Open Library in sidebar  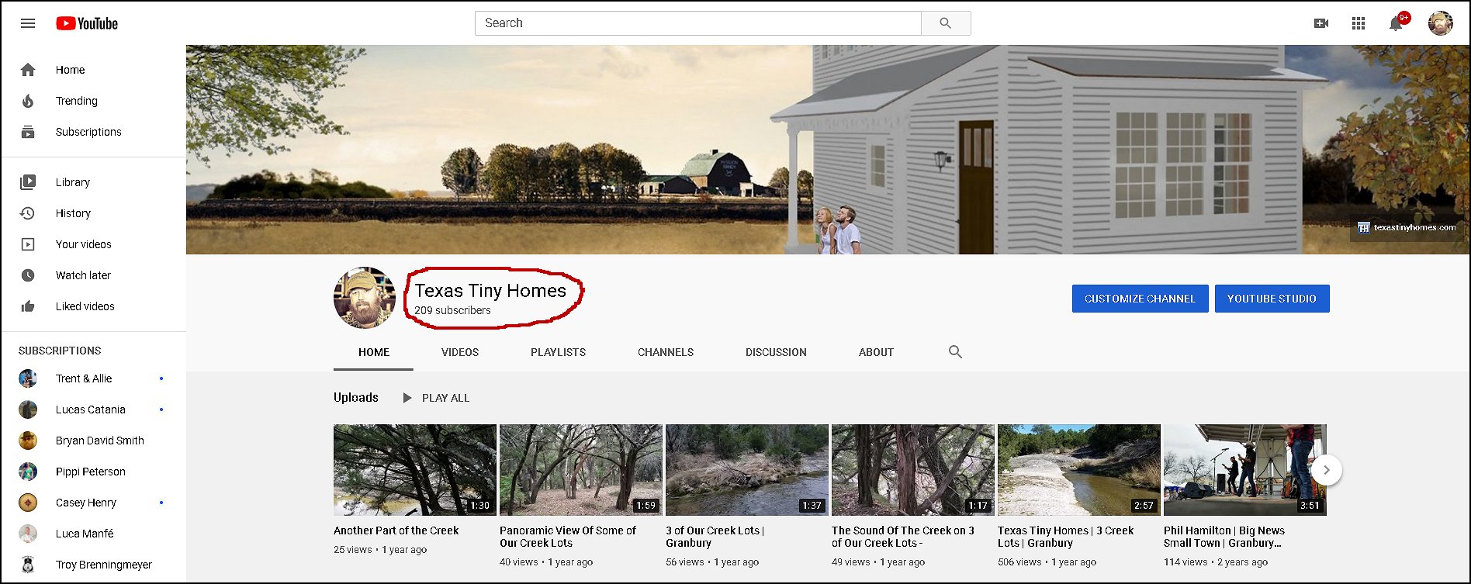(93, 182)
